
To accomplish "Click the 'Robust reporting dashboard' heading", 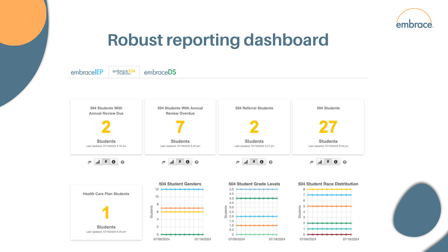I will [x=218, y=40].
